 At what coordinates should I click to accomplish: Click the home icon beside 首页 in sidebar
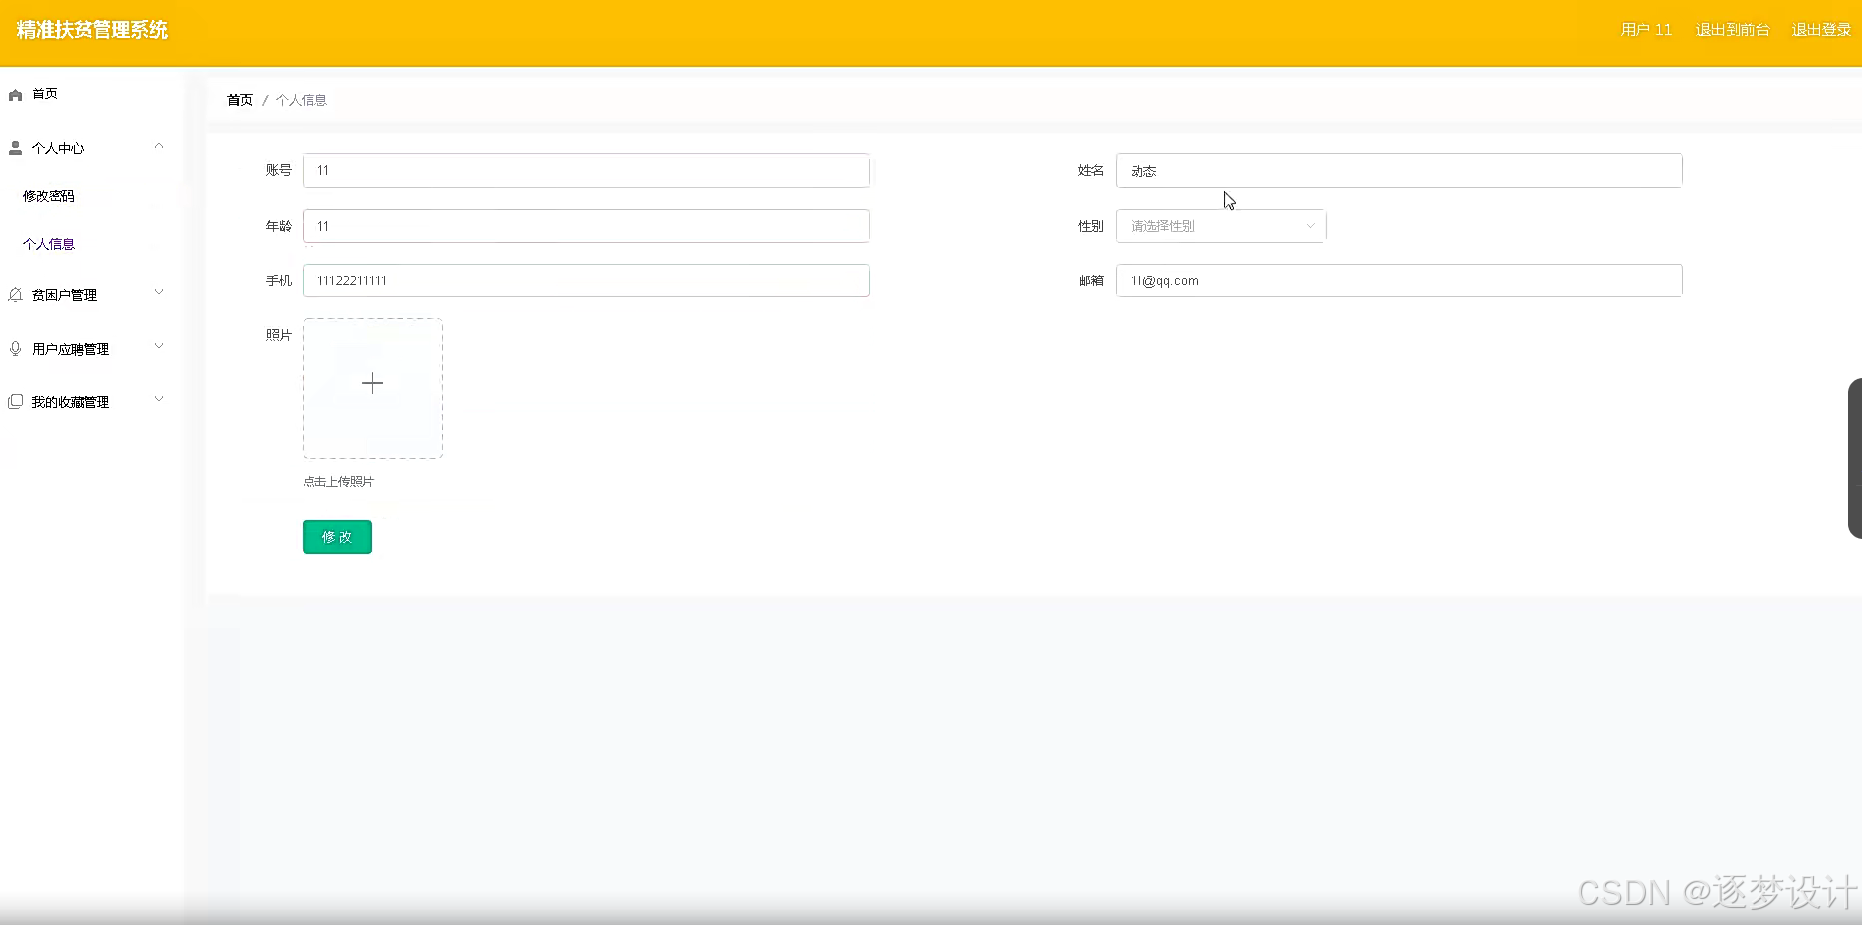point(15,94)
